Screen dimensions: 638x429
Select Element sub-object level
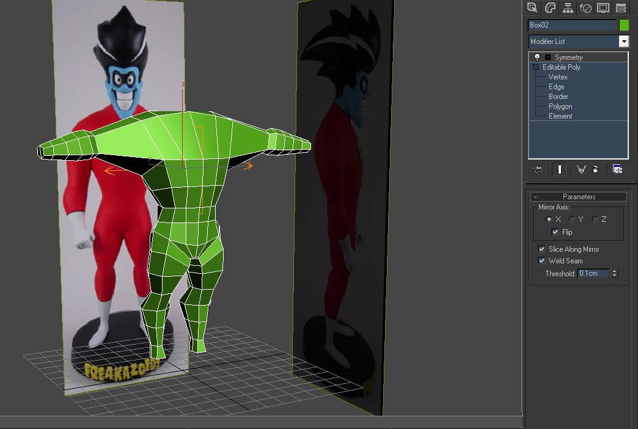click(x=560, y=116)
